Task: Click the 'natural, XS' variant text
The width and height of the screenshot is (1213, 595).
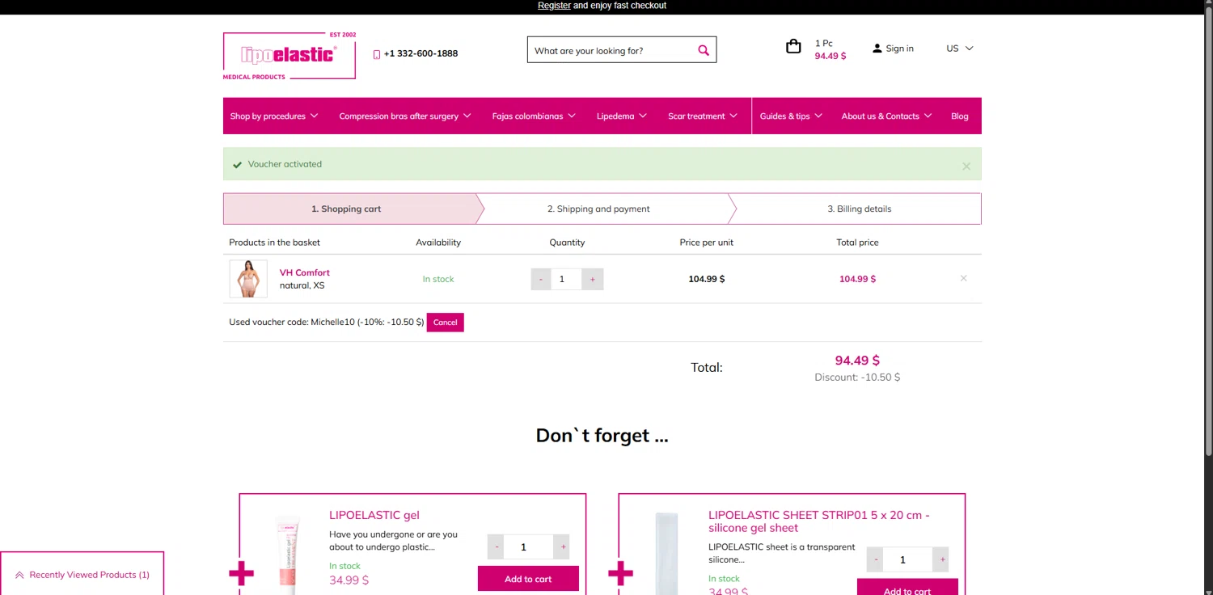Action: (302, 285)
